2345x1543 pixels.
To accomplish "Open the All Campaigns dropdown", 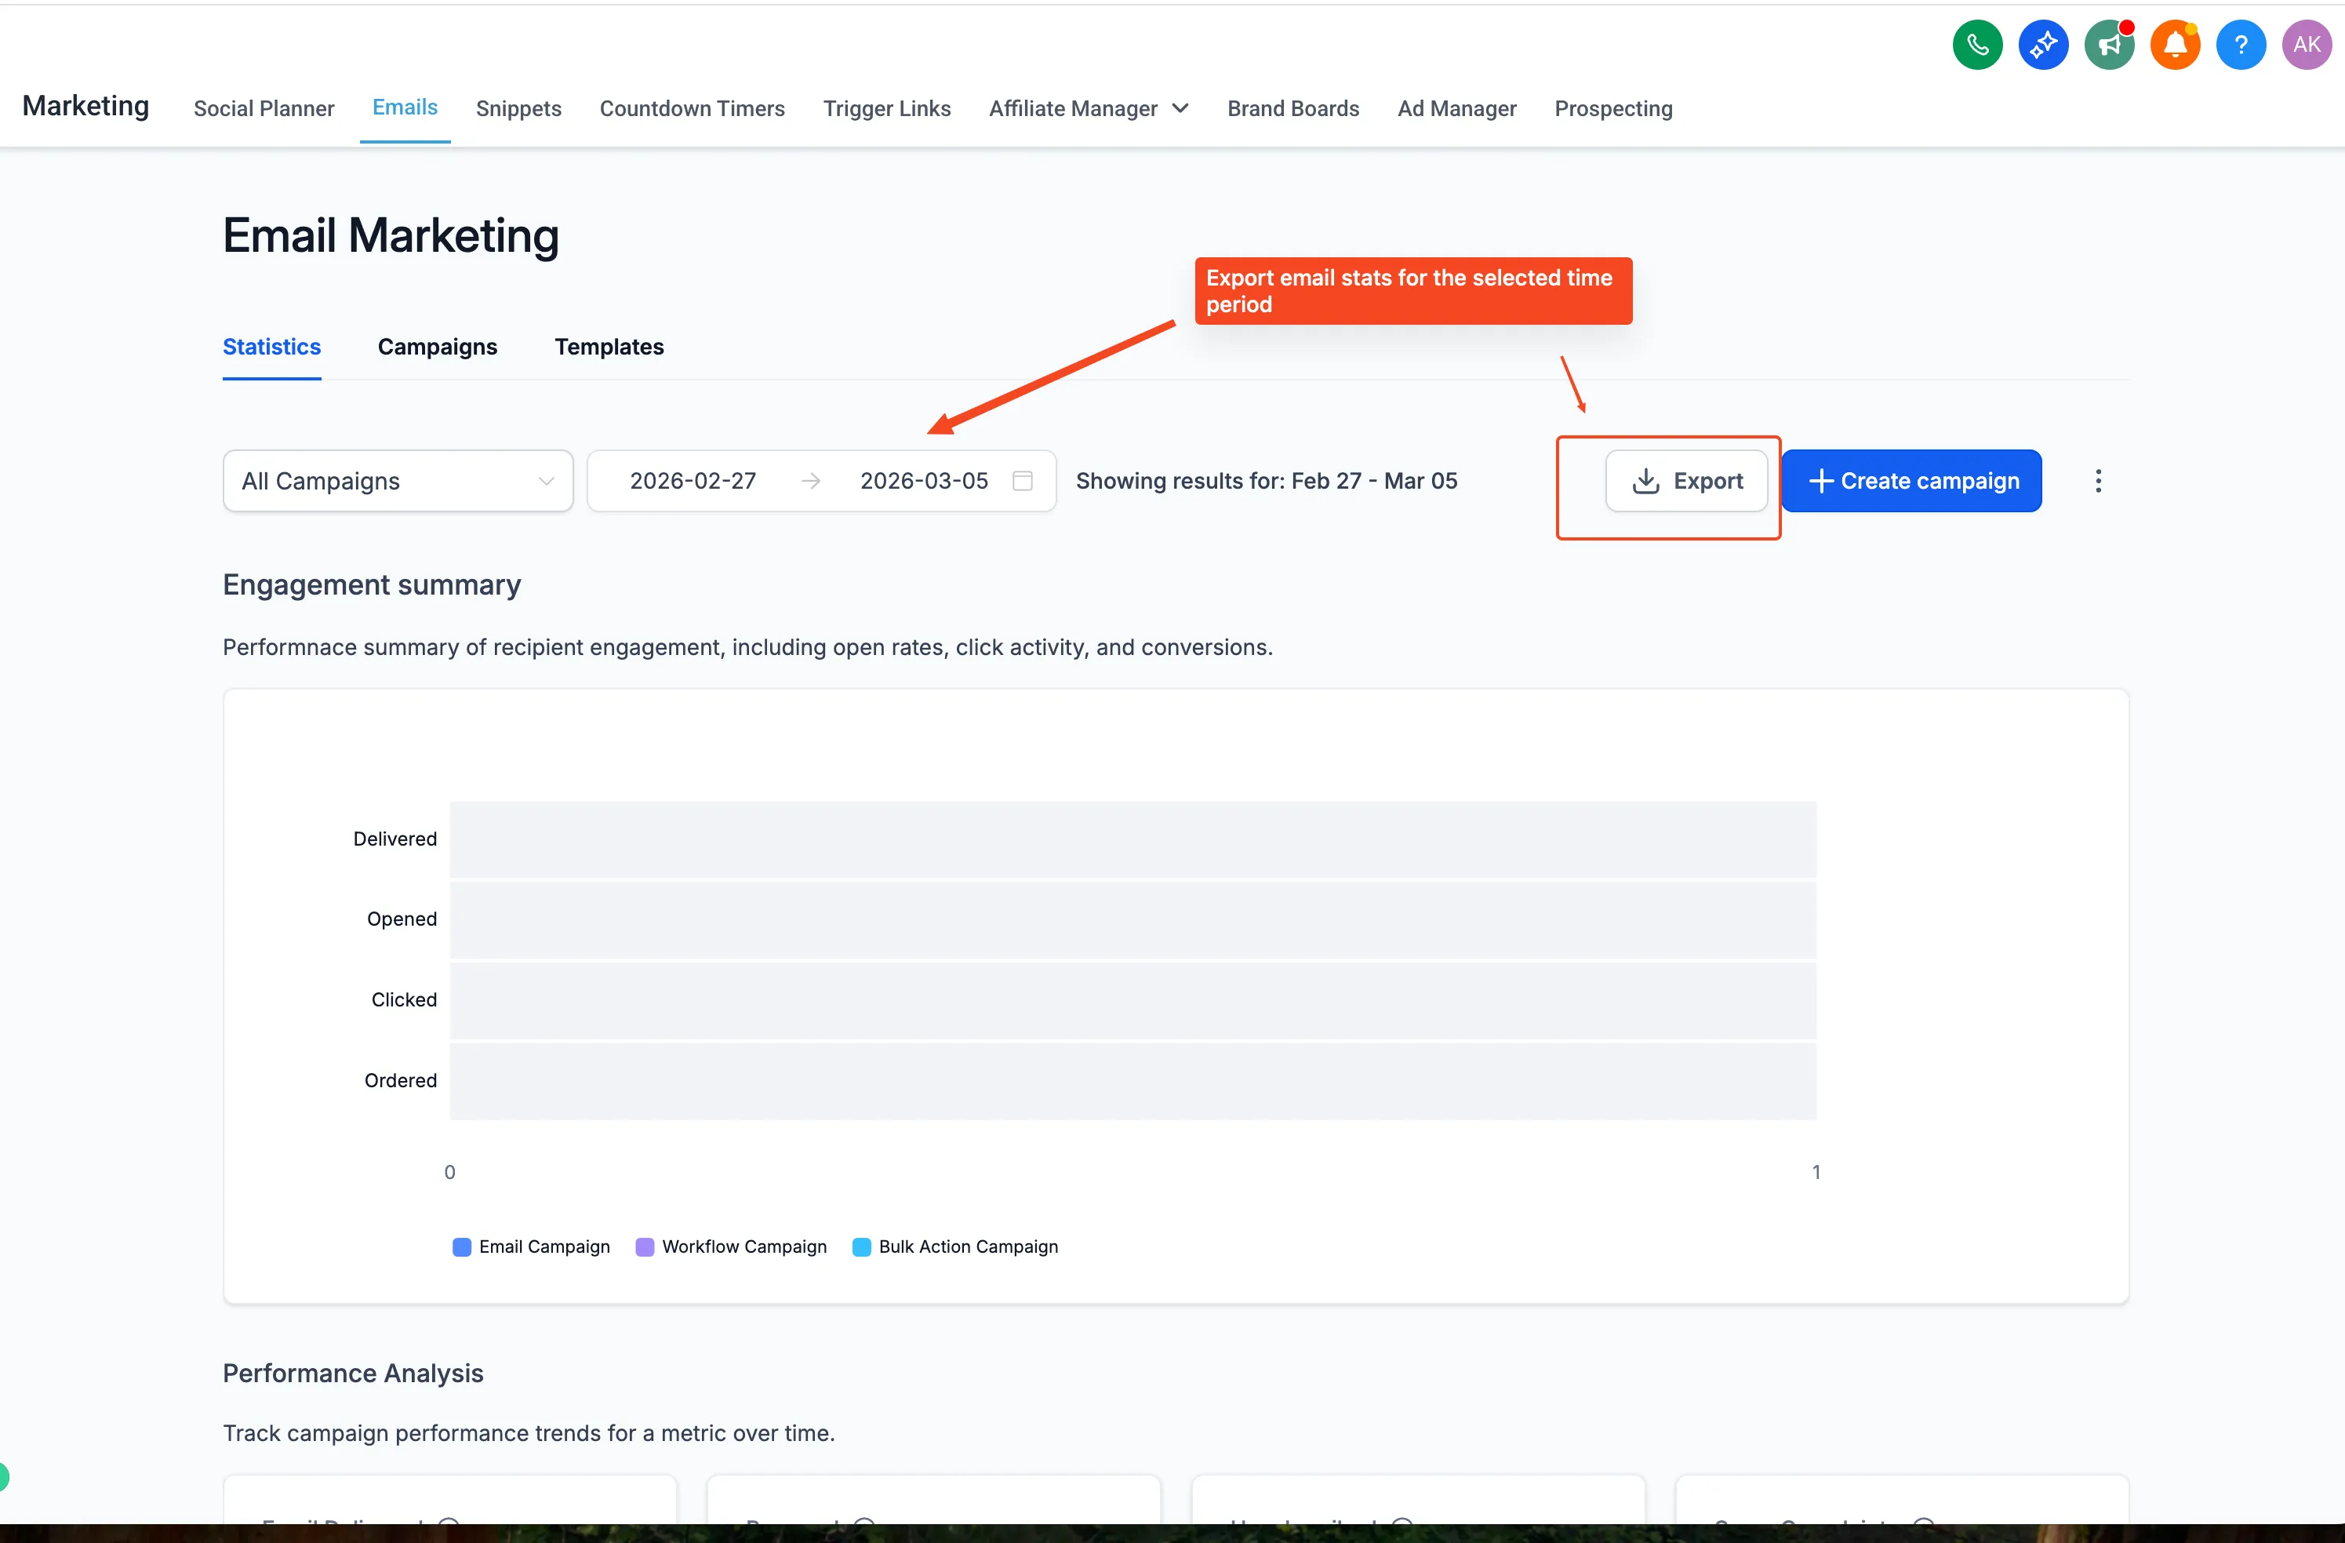I will coord(397,481).
